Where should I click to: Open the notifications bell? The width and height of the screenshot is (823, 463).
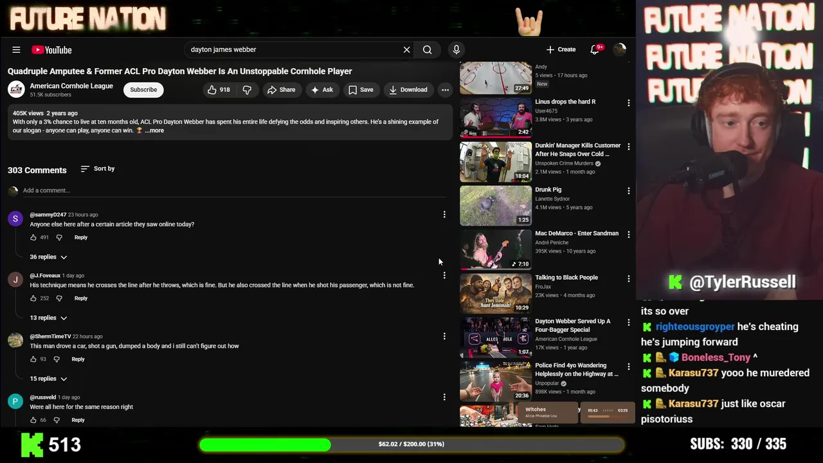point(595,50)
